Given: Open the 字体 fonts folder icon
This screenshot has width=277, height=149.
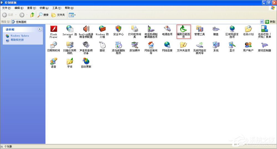Looking at the screenshot, I should coord(70,61).
